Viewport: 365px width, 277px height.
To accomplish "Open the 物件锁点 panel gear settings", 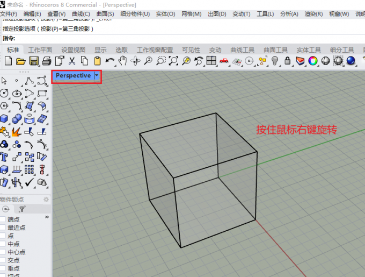I will (x=46, y=200).
